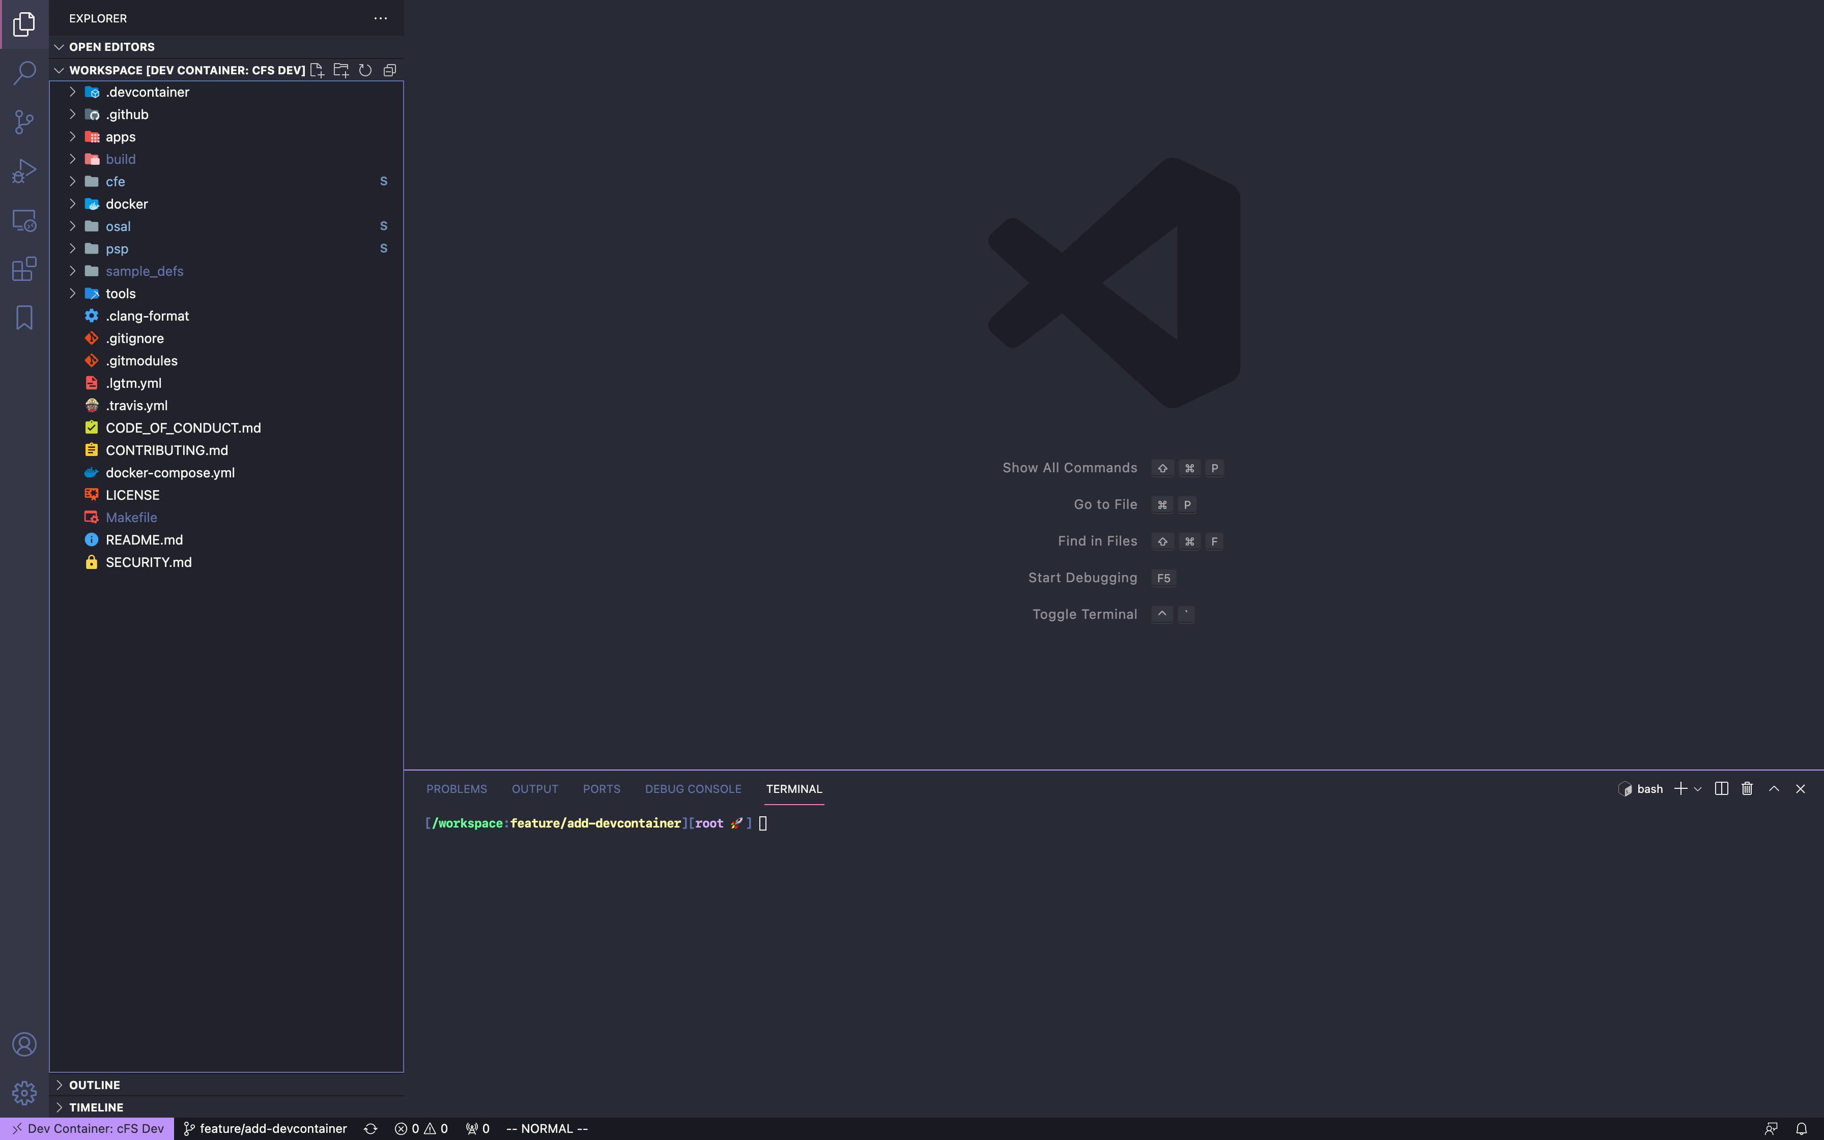
Task: Toggle split terminal editor layout
Action: click(1722, 788)
